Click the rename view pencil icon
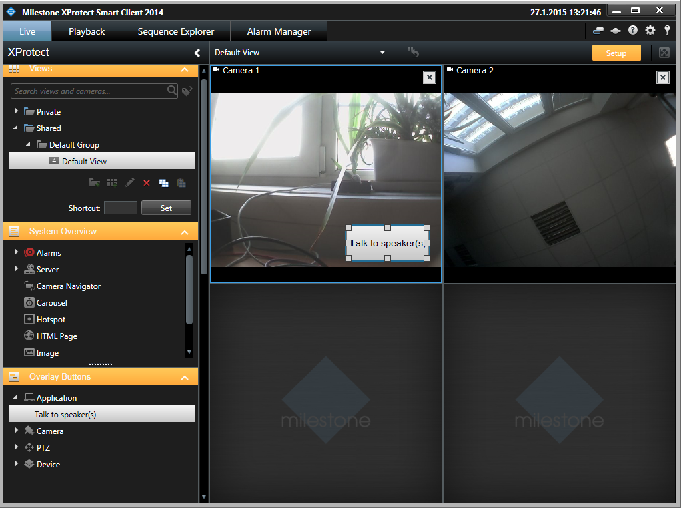This screenshot has width=681, height=508. point(129,183)
